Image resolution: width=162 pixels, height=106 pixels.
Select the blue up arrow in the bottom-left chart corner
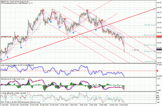click(x=1, y=59)
